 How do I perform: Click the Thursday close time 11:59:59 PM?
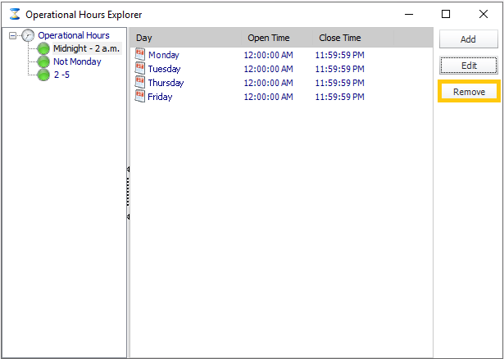(x=340, y=83)
